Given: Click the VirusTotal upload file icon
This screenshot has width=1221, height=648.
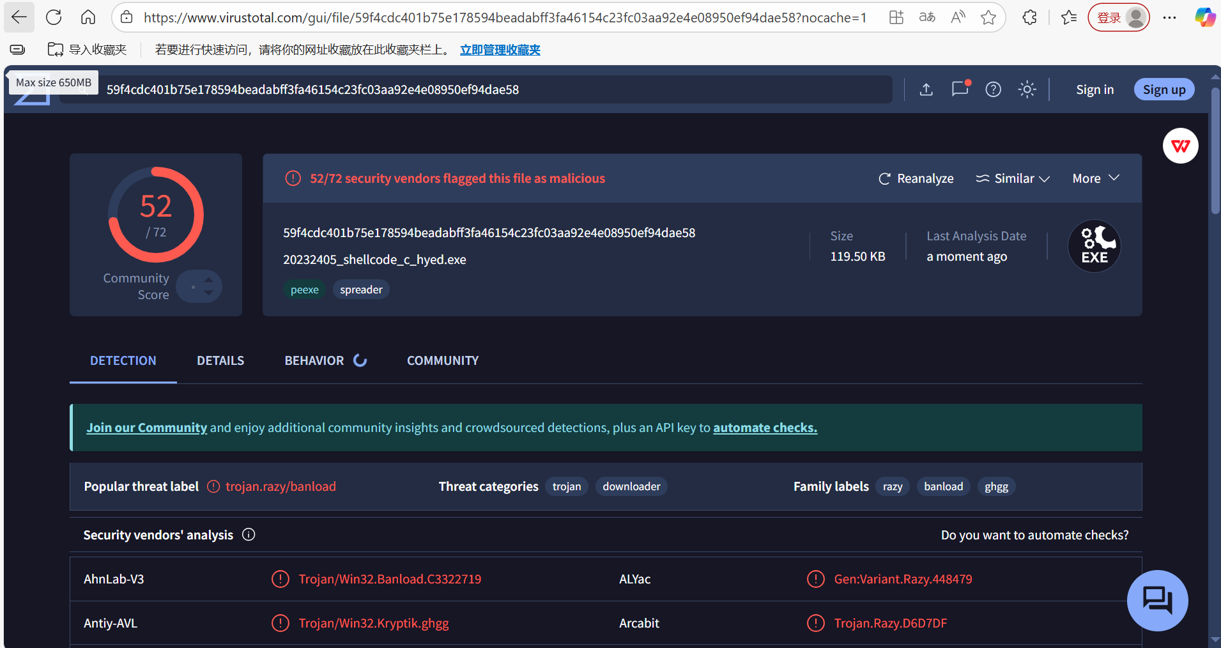Looking at the screenshot, I should [x=926, y=89].
